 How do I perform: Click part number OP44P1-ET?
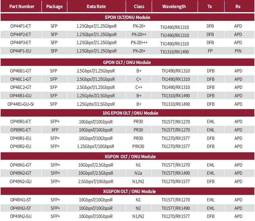click(20, 26)
